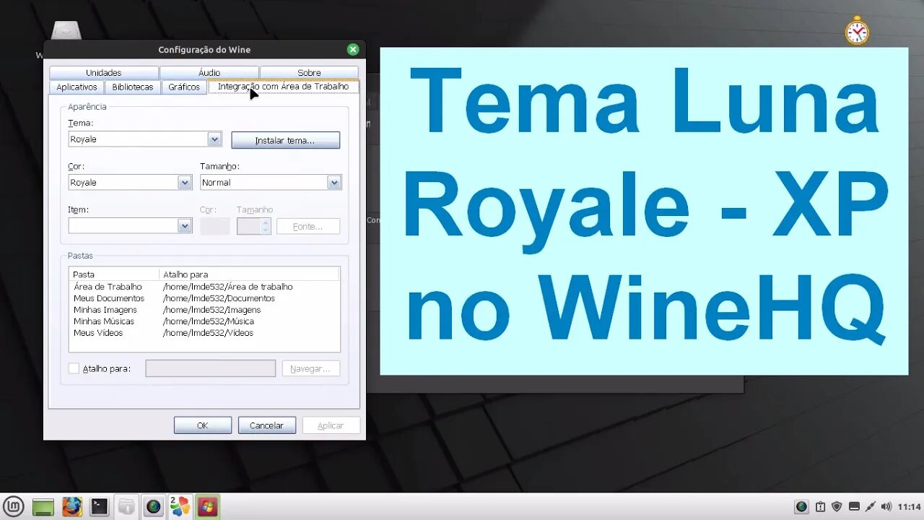Click the /home/lmde532/Música path

click(209, 321)
